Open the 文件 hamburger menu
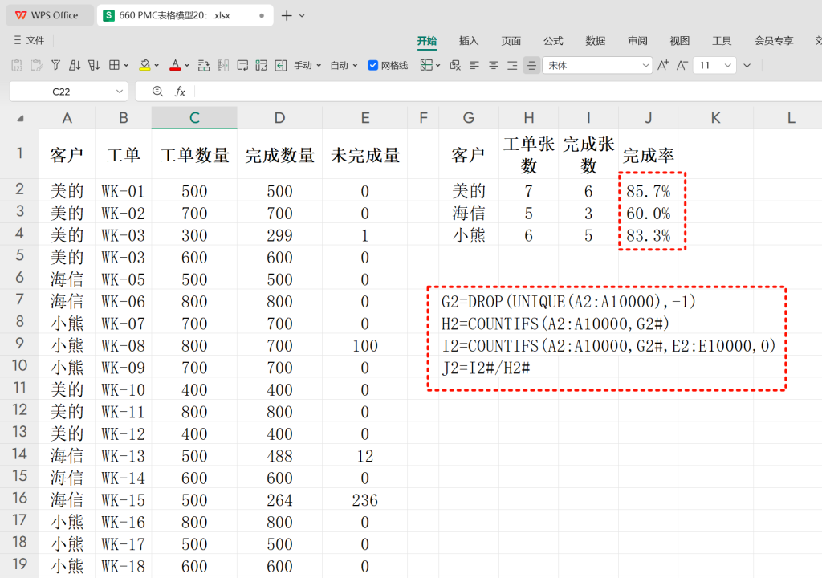822x578 pixels. point(30,40)
